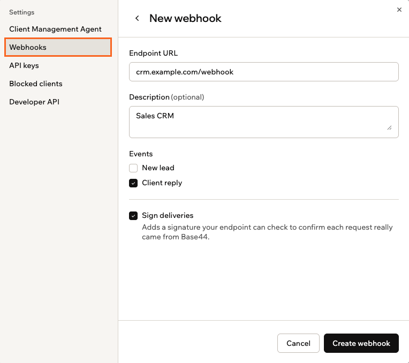Viewport: 409px width, 363px height.
Task: Click the Create webhook button
Action: tap(361, 343)
